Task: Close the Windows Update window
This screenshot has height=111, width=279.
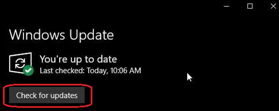Action: [273, 6]
